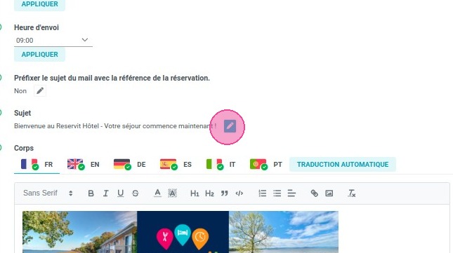
Task: Select the header banner image in the body
Action: [x=180, y=232]
